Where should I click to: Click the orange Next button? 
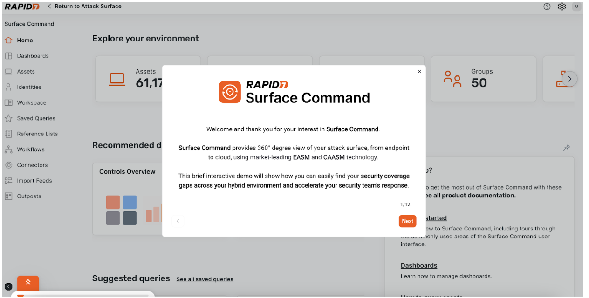pyautogui.click(x=407, y=221)
